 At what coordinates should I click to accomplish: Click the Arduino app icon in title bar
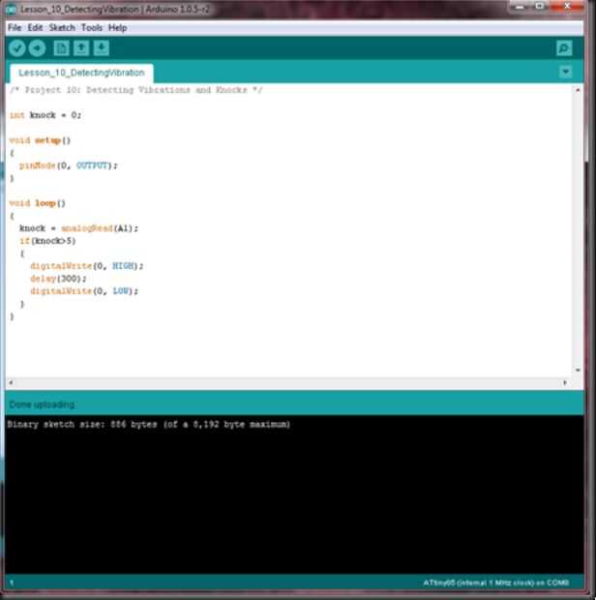point(11,9)
